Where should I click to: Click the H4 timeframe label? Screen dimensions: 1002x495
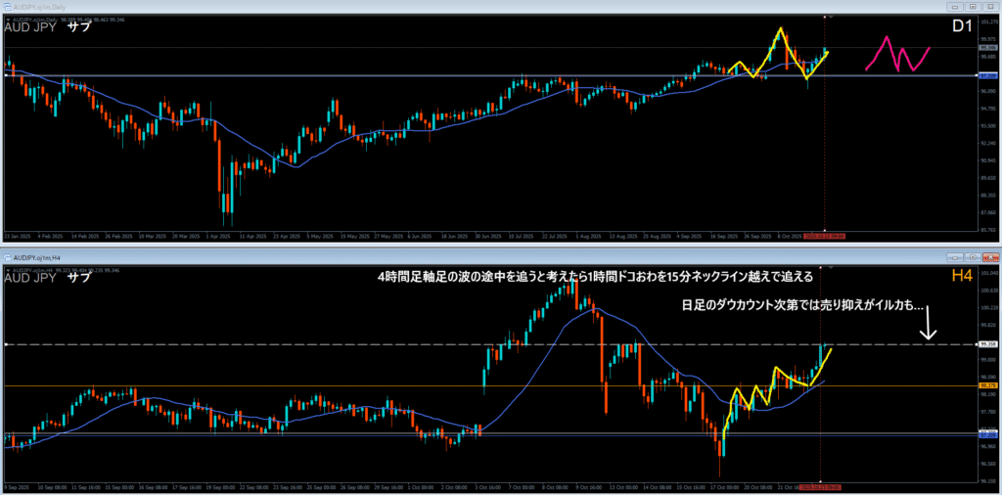click(963, 276)
